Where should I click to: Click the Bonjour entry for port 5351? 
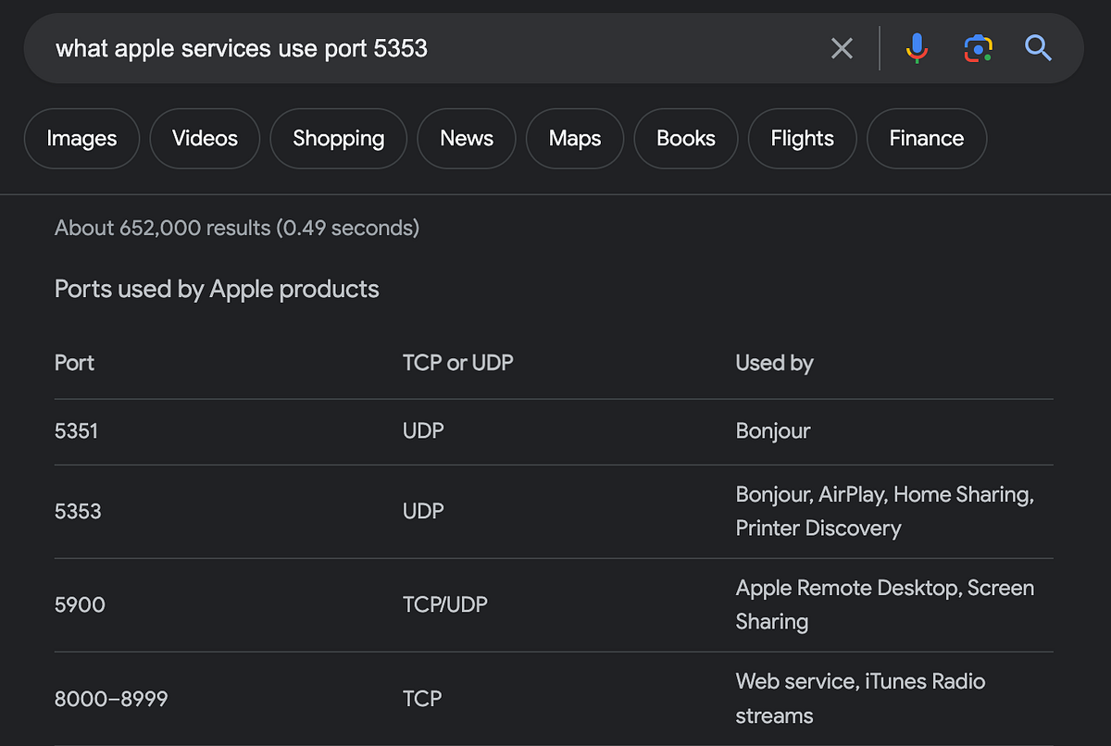[x=772, y=430]
